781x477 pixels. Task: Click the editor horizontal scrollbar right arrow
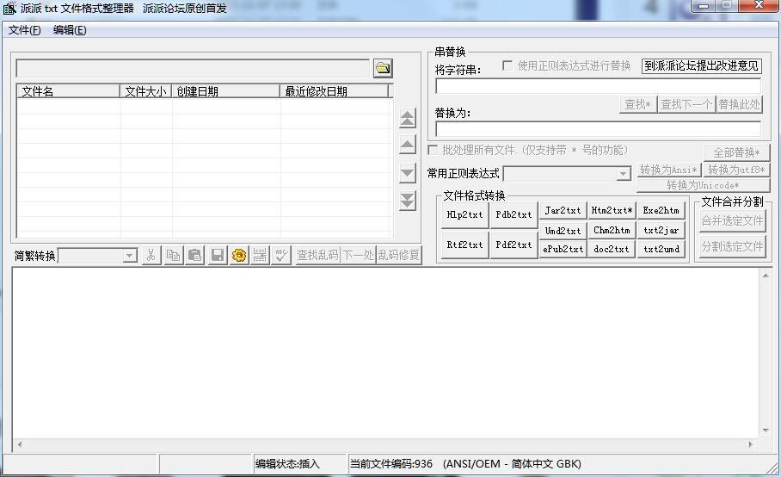click(x=751, y=444)
